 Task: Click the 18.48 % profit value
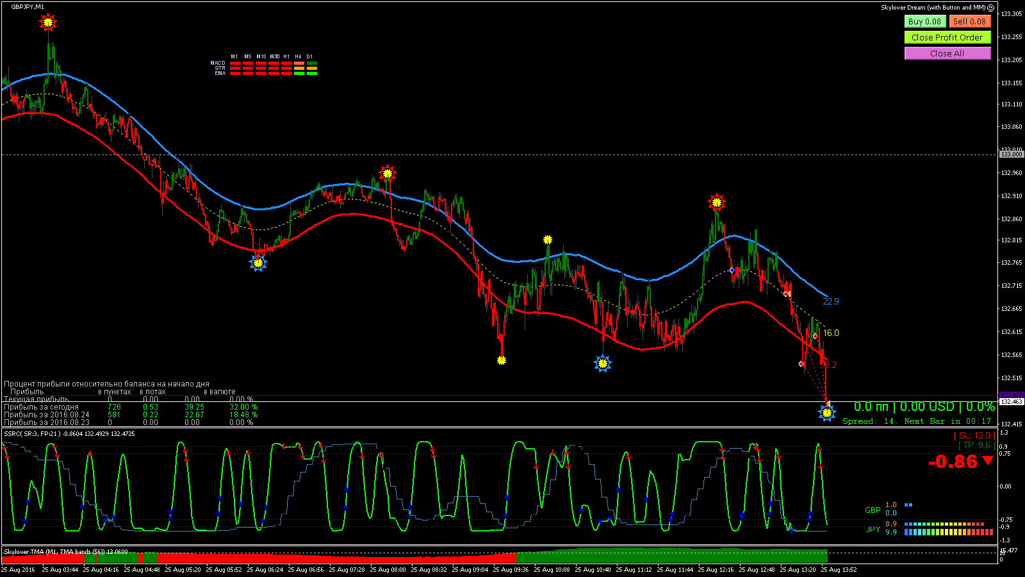pos(243,415)
